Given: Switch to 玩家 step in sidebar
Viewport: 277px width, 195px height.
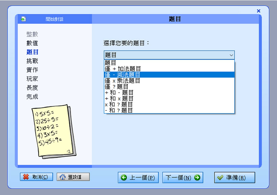Looking at the screenshot, I should [32, 79].
